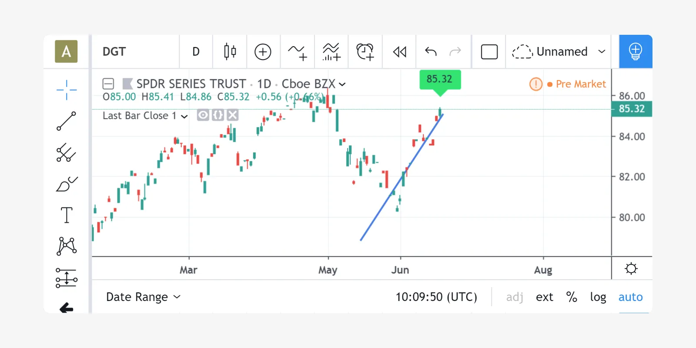The width and height of the screenshot is (696, 348).
Task: Click the compare or add symbol icon
Action: click(x=263, y=52)
